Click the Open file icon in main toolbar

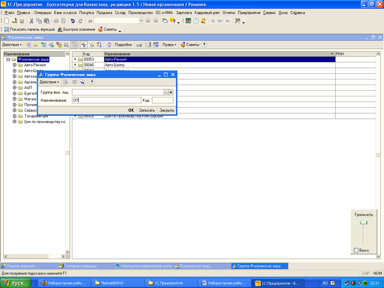pyautogui.click(x=14, y=21)
